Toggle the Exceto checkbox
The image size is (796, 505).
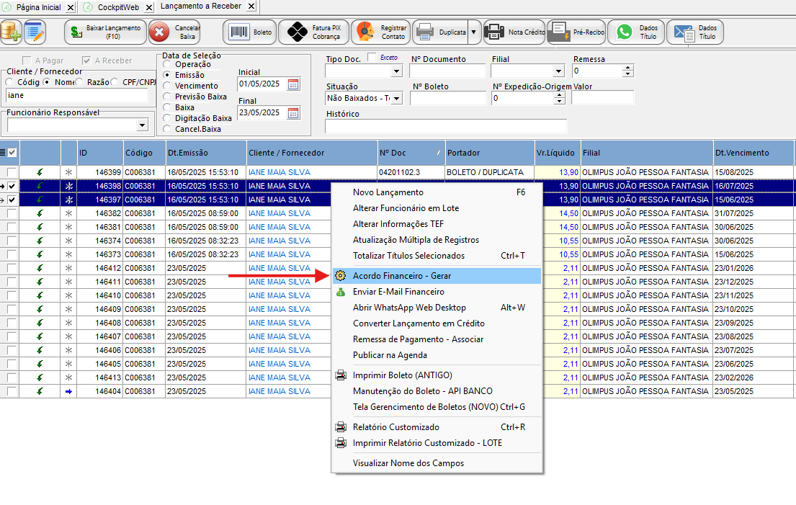(372, 57)
